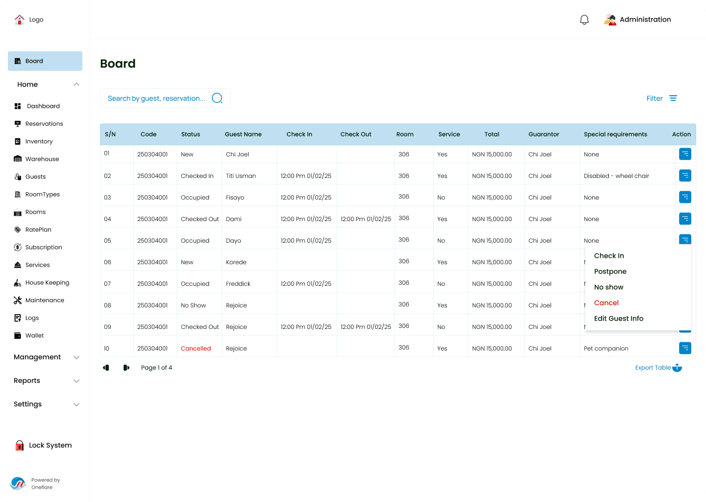Screen dimensions: 706x502
Task: Go to next page arrow
Action: (x=126, y=368)
